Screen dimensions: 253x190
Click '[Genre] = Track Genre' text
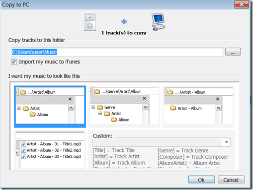(183, 150)
